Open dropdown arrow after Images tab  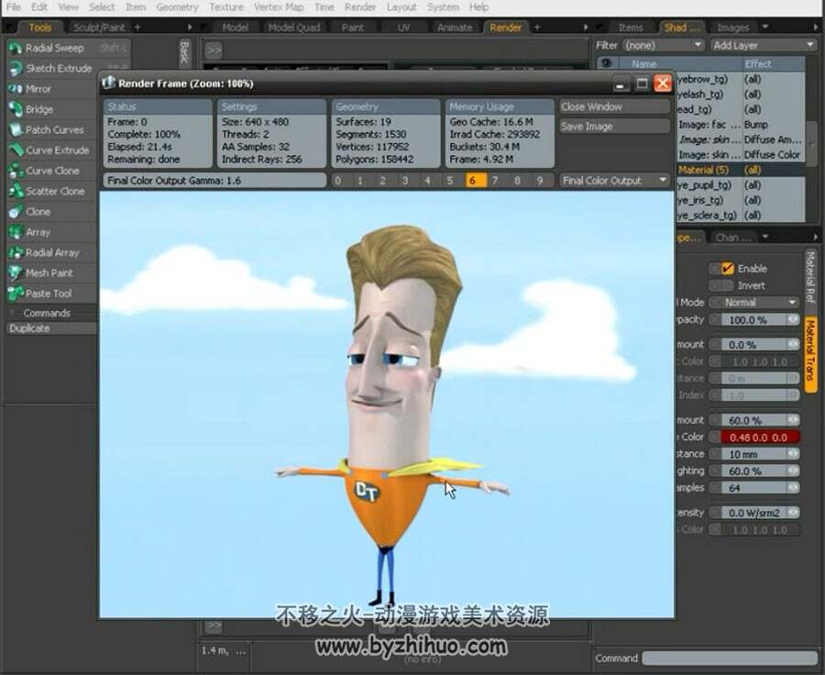coord(765,27)
